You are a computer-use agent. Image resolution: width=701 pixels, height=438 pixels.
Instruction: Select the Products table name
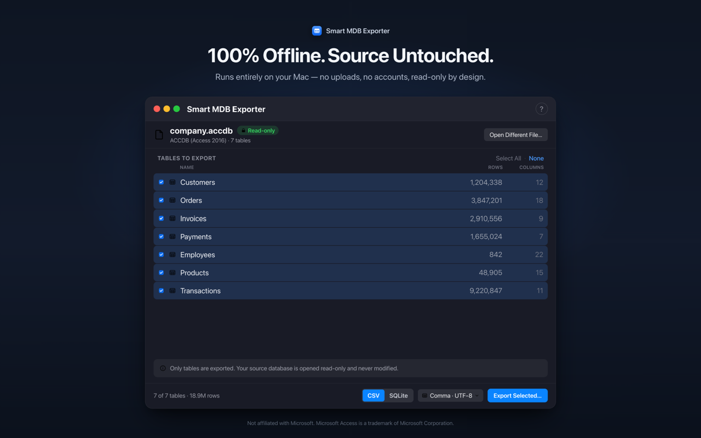(194, 273)
